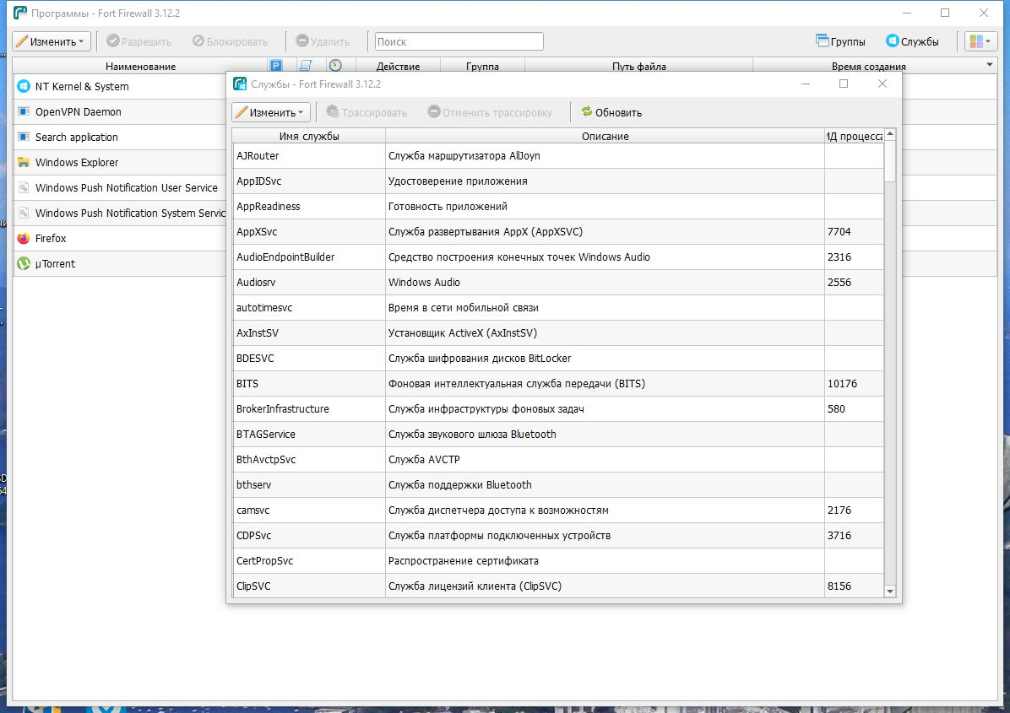Select Windows Push Notification System Service row
This screenshot has width=1010, height=713.
click(120, 213)
